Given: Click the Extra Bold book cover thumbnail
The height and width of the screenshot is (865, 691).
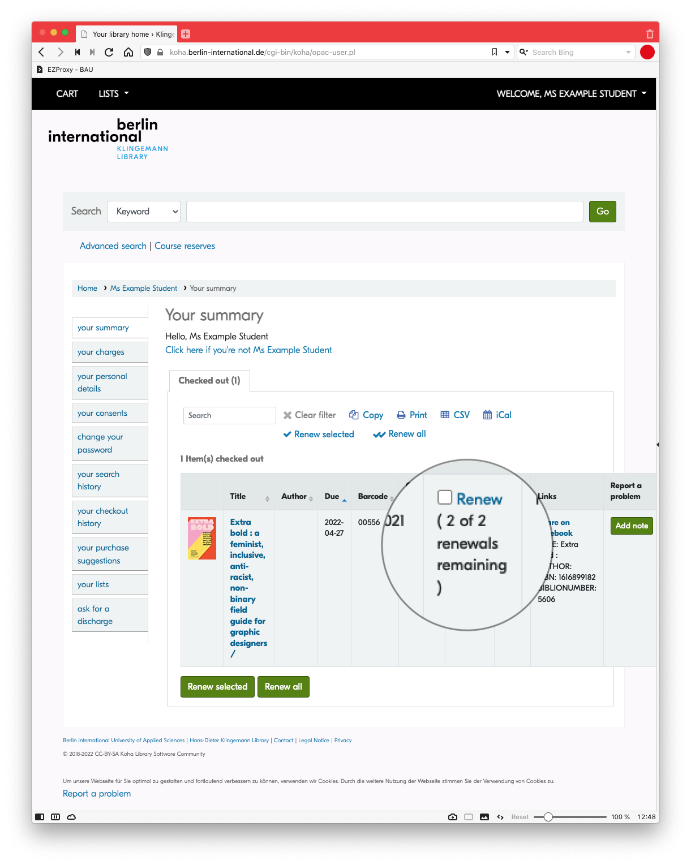Looking at the screenshot, I should 202,538.
